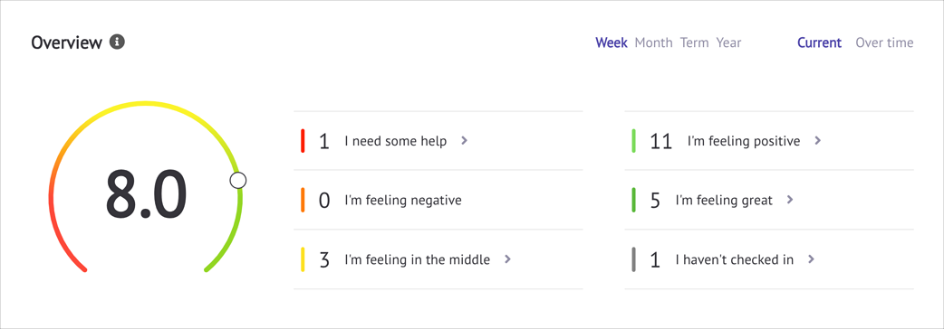The image size is (944, 329).
Task: Expand chevron next to I'm feeling great
Action: pyautogui.click(x=790, y=200)
